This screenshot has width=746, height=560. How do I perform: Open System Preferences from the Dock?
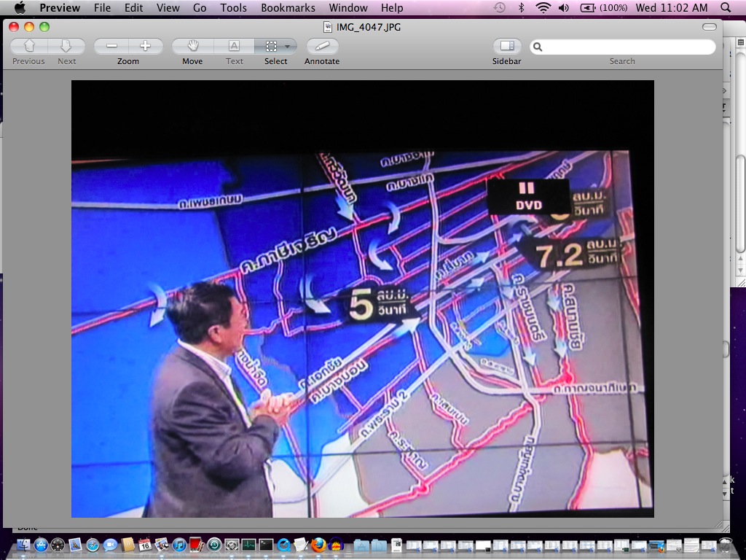point(232,545)
